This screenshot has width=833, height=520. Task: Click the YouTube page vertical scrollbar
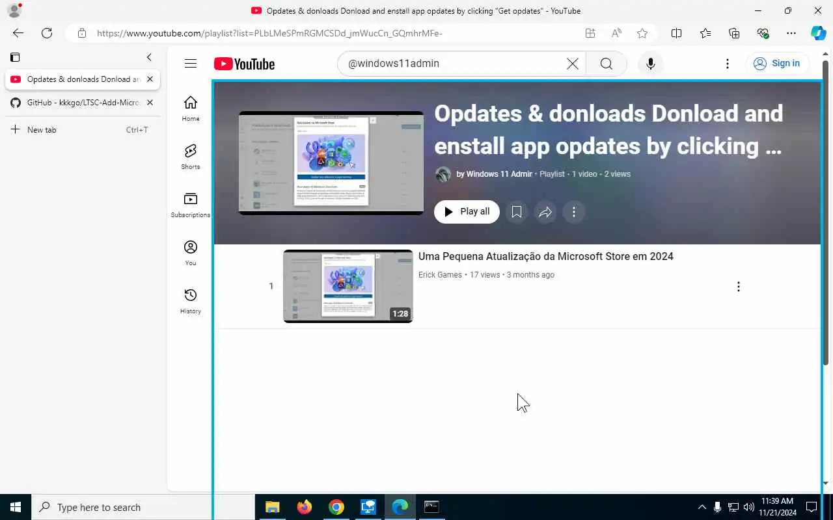[x=826, y=212]
